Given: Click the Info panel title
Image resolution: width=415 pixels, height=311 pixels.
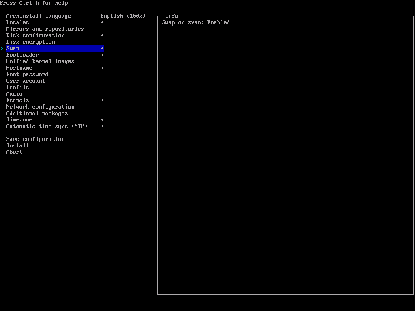Looking at the screenshot, I should (x=172, y=16).
